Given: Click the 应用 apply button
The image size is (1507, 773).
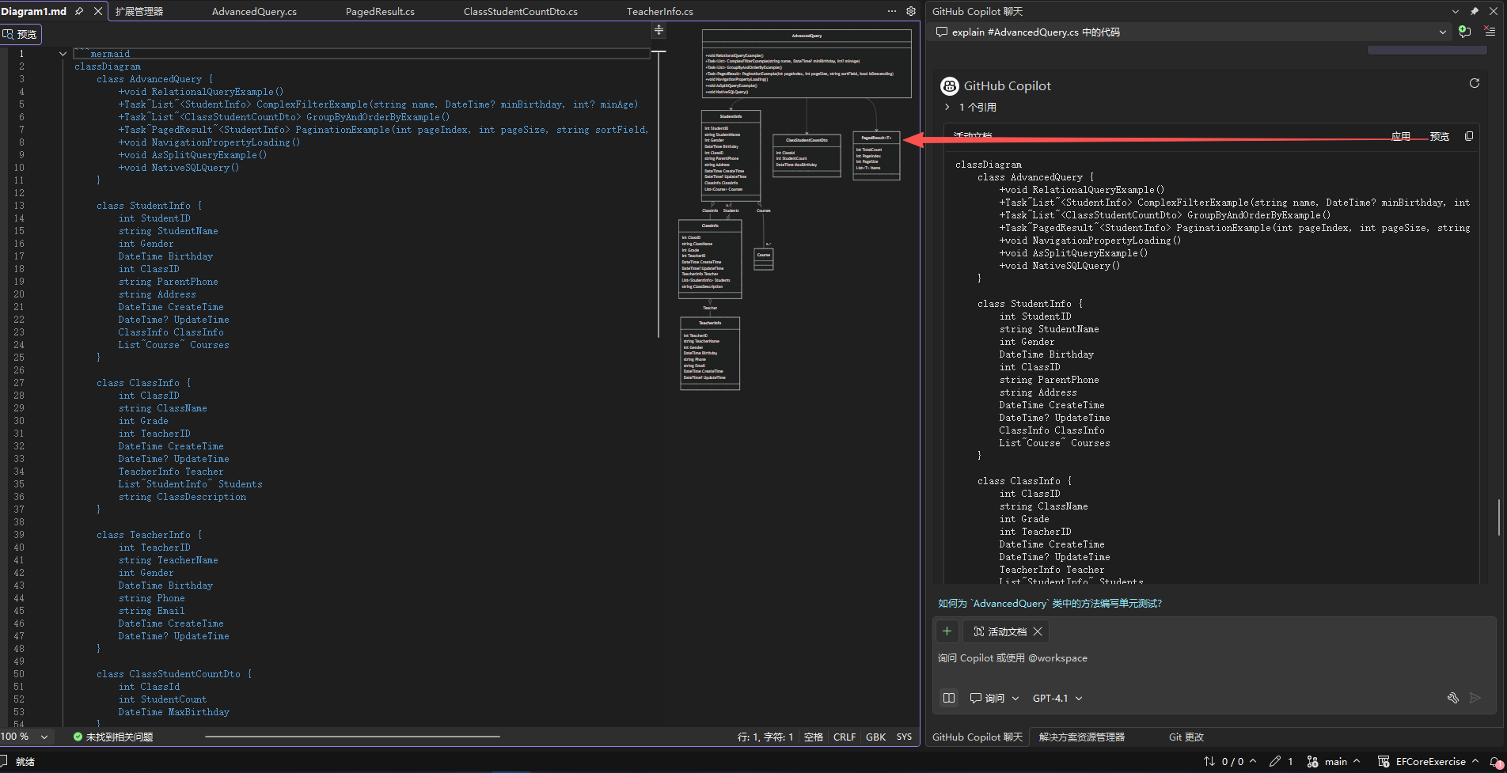Looking at the screenshot, I should [x=1400, y=136].
